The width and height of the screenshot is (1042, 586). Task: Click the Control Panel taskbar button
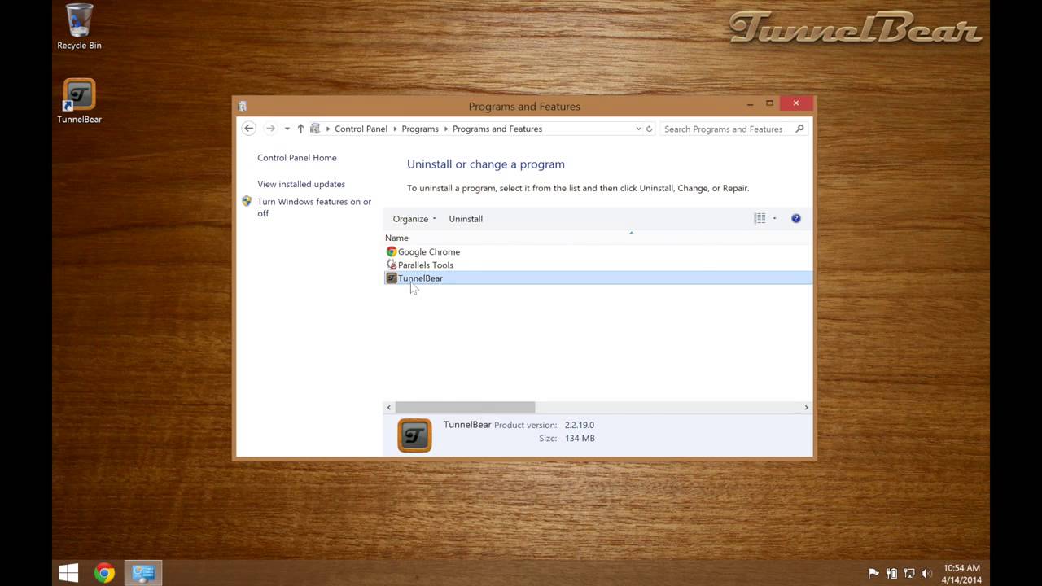click(x=143, y=573)
